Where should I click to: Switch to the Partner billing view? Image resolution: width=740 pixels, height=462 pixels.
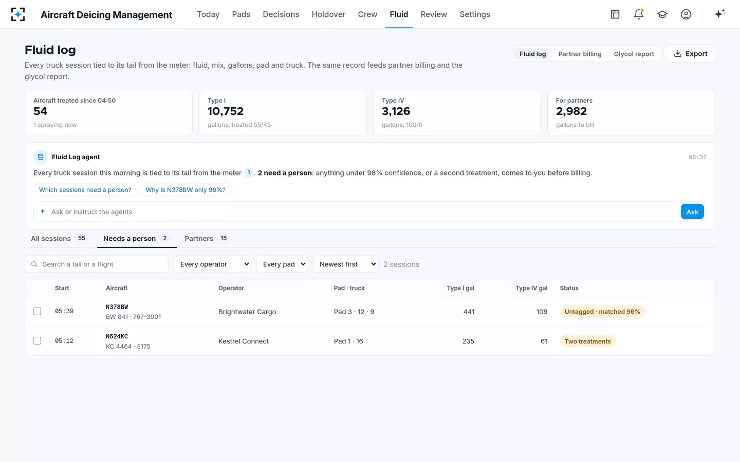coord(580,54)
